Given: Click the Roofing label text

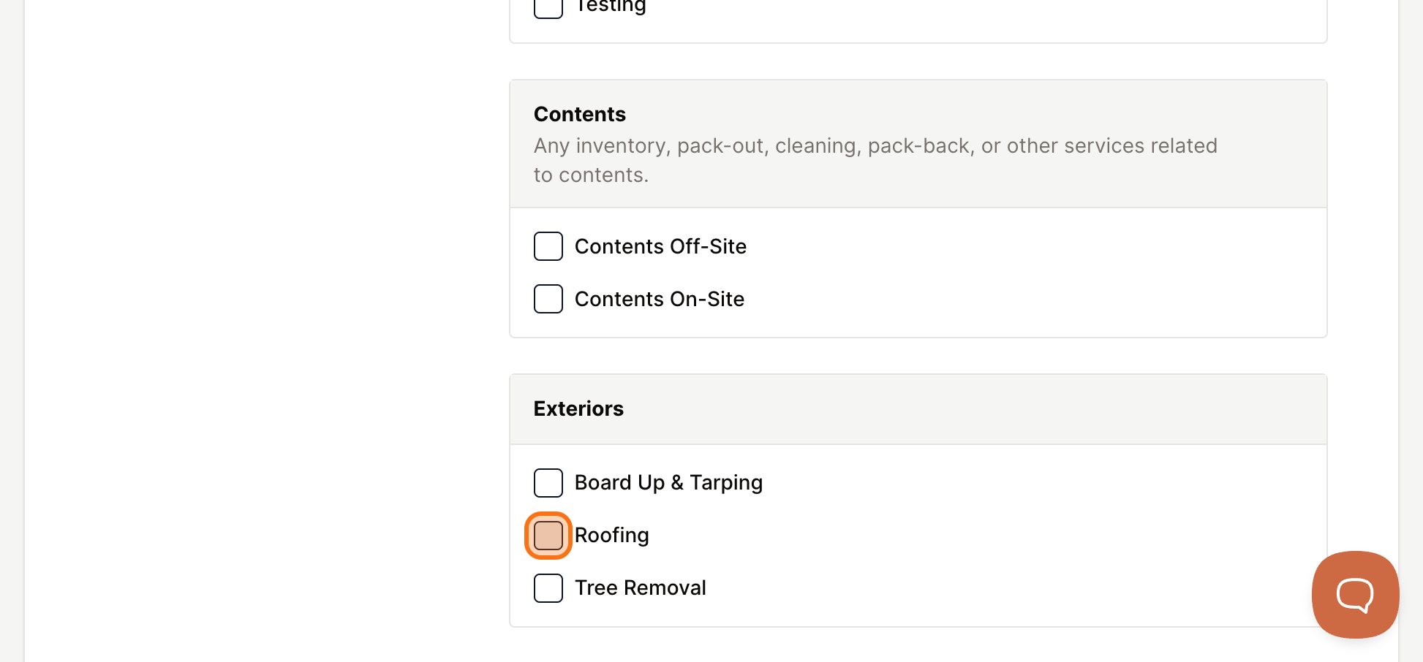Looking at the screenshot, I should point(612,536).
